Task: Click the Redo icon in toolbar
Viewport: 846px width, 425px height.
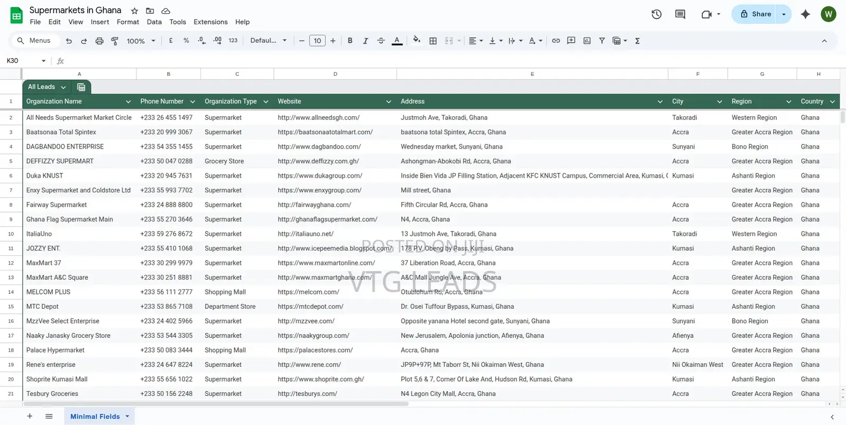Action: [x=84, y=41]
